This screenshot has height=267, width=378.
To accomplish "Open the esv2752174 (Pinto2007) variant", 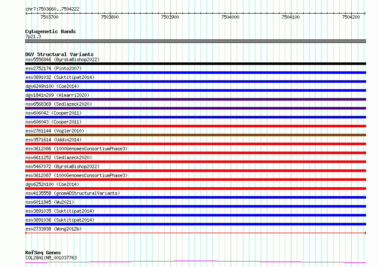I will click(x=53, y=68).
